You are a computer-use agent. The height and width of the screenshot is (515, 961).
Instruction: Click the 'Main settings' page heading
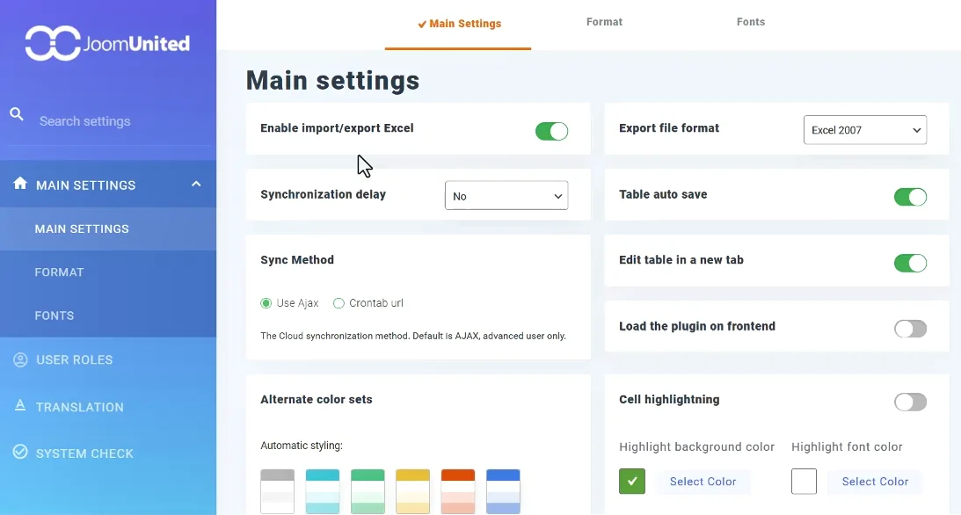click(333, 81)
